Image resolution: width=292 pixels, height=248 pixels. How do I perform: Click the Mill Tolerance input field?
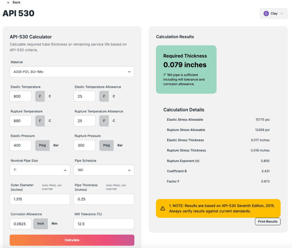[104, 224]
